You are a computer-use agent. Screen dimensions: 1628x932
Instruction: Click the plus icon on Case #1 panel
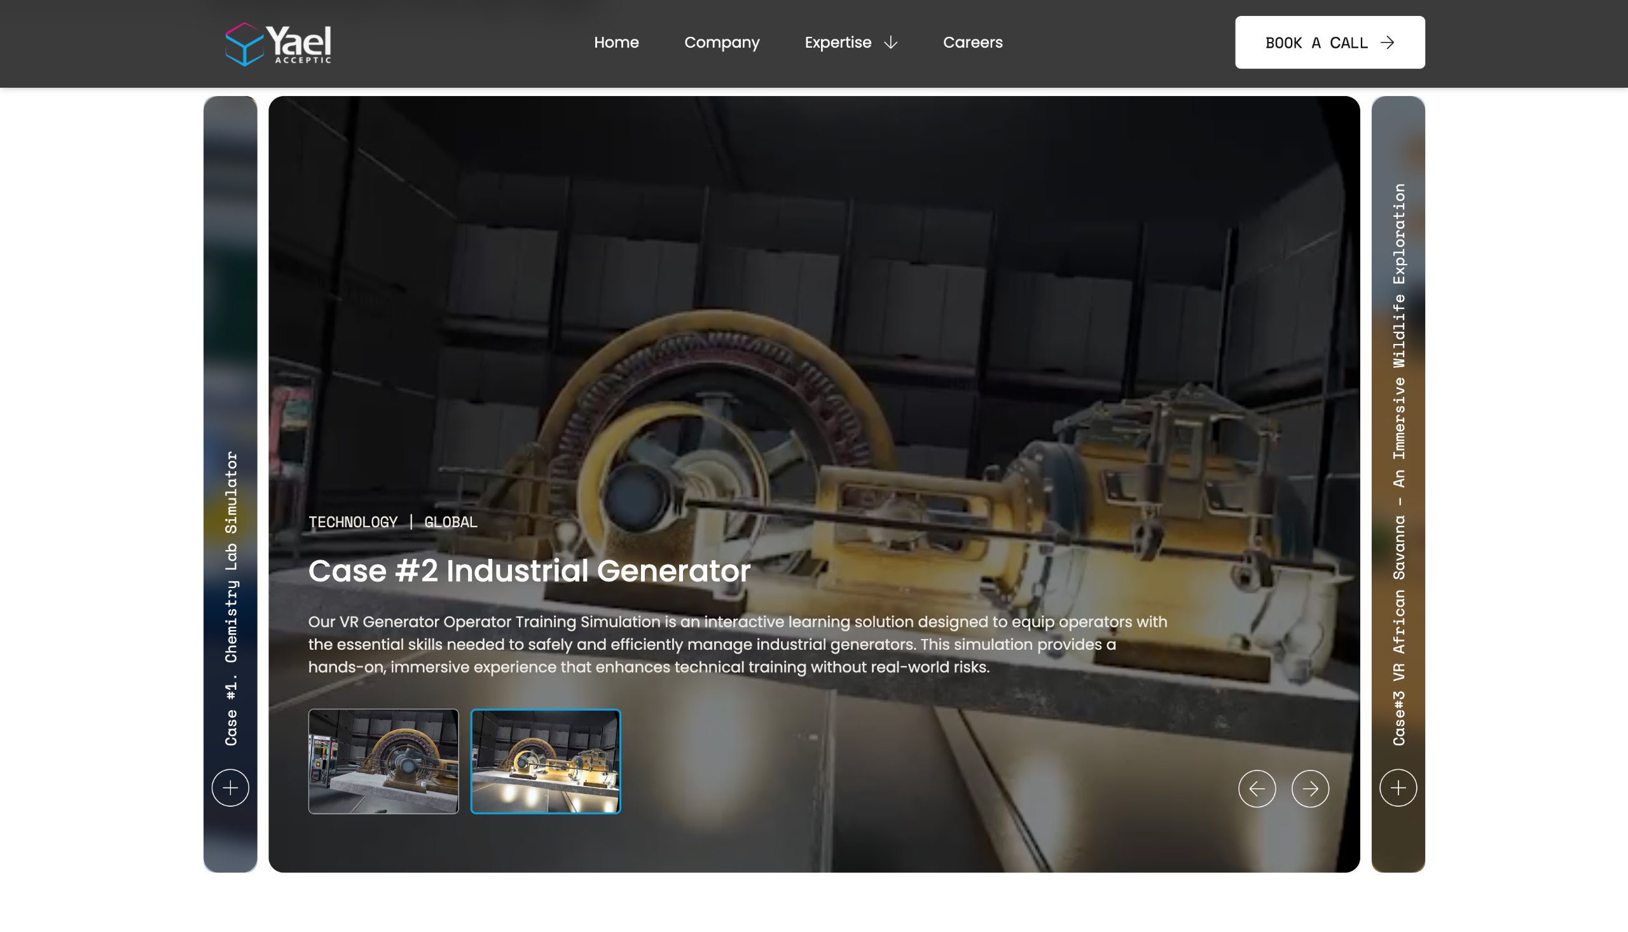[x=230, y=787]
